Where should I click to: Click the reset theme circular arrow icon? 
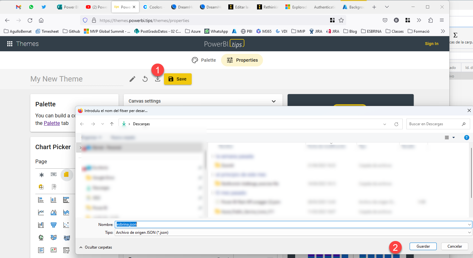[145, 79]
